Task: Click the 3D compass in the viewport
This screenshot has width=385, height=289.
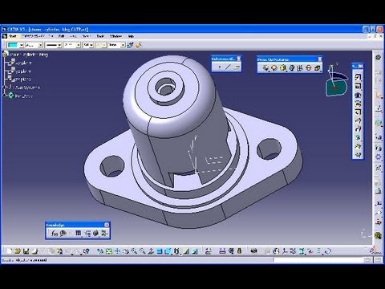Action: [336, 80]
